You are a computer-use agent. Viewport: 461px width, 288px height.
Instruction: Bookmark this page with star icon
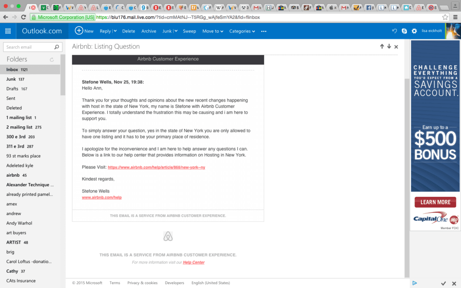coord(445,17)
